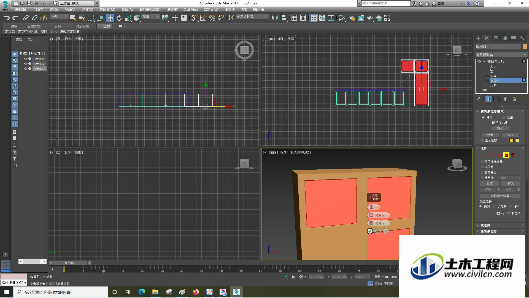Activate the Select and Move tool

[x=110, y=18]
